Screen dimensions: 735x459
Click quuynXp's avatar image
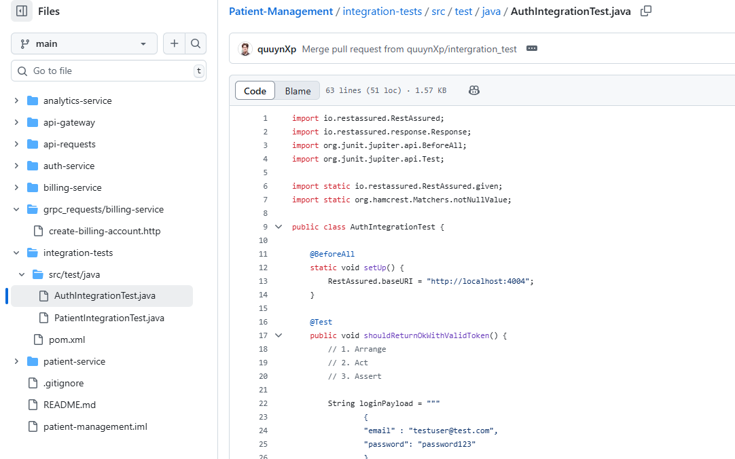click(245, 49)
